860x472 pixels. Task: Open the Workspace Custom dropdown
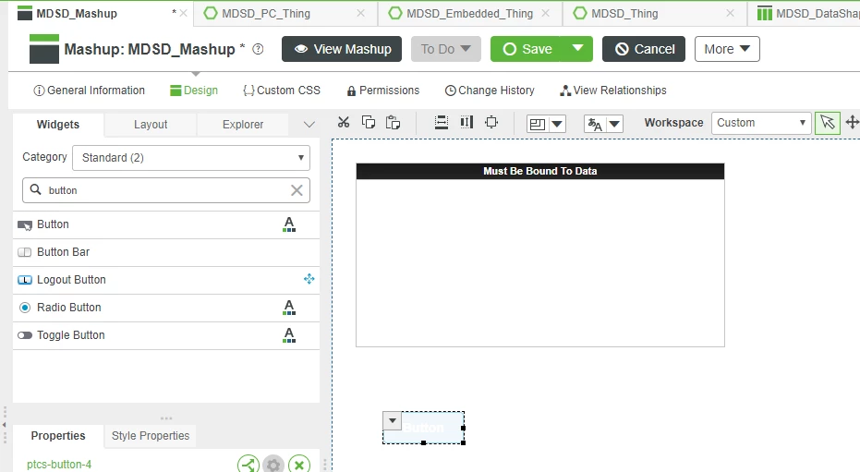click(761, 123)
